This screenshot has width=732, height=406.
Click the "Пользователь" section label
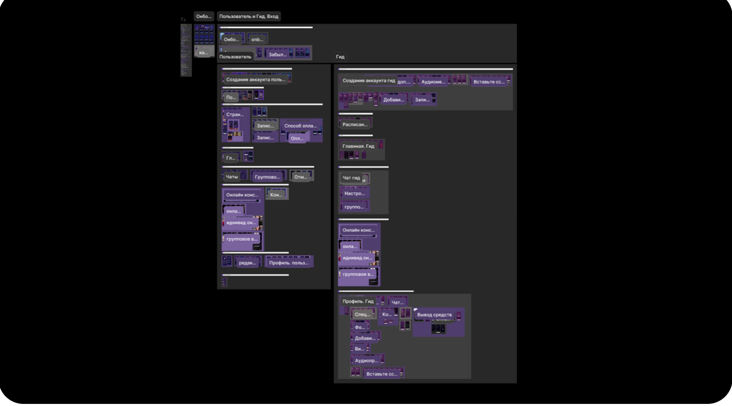pyautogui.click(x=235, y=57)
